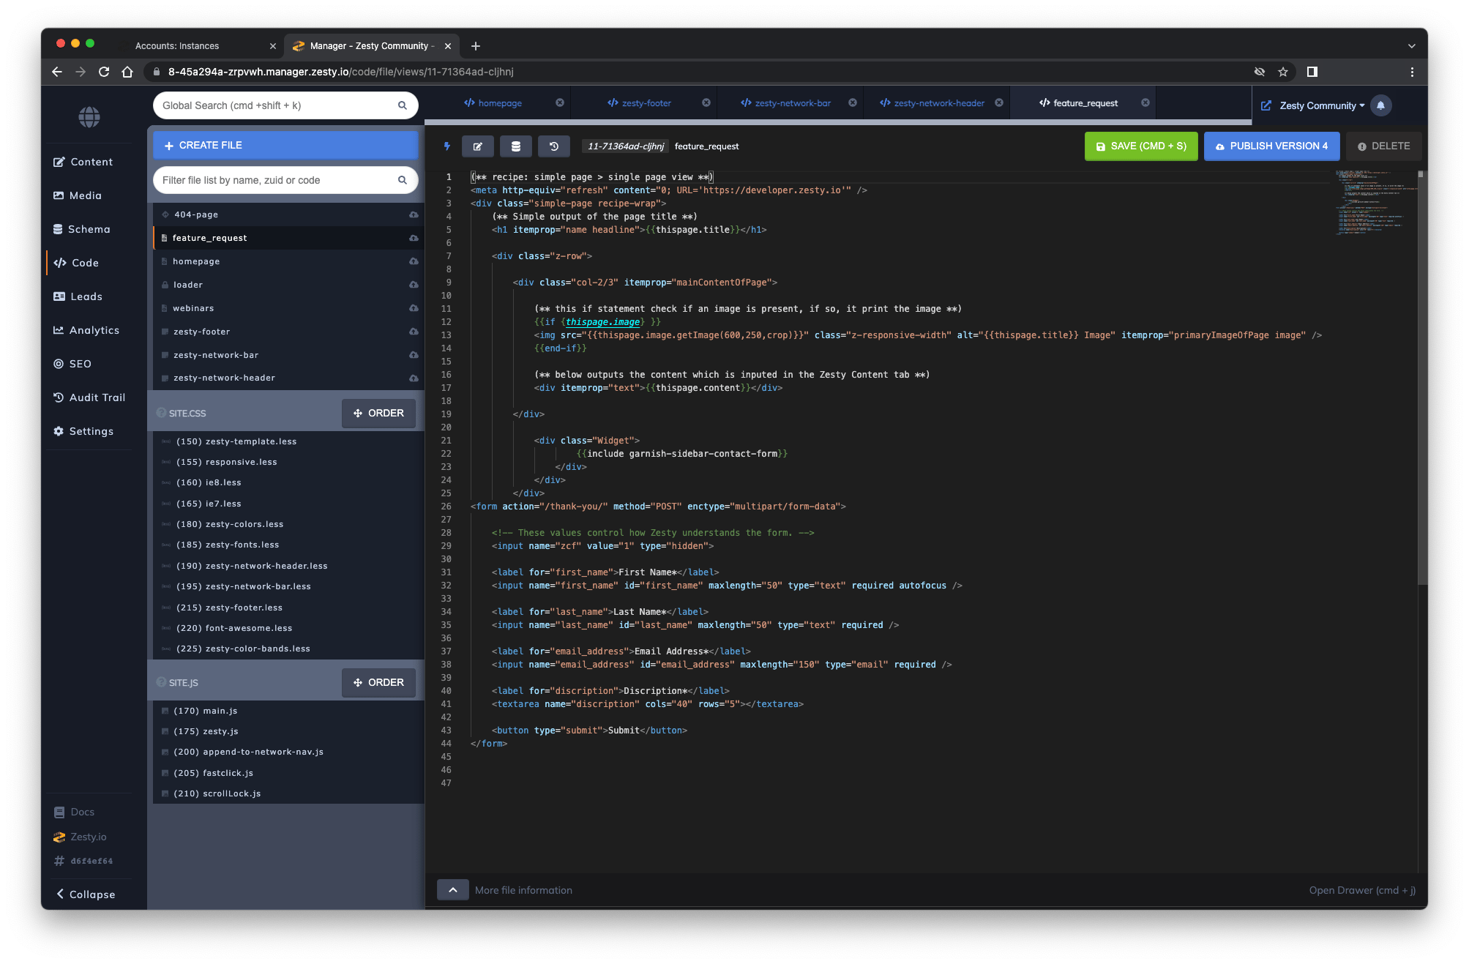Click the globe icon at the top of sidebar

pyautogui.click(x=89, y=116)
